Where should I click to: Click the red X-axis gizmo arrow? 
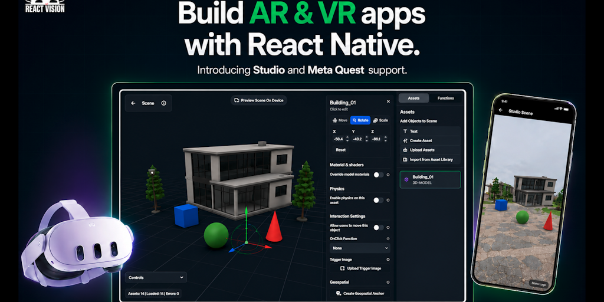coord(268,246)
